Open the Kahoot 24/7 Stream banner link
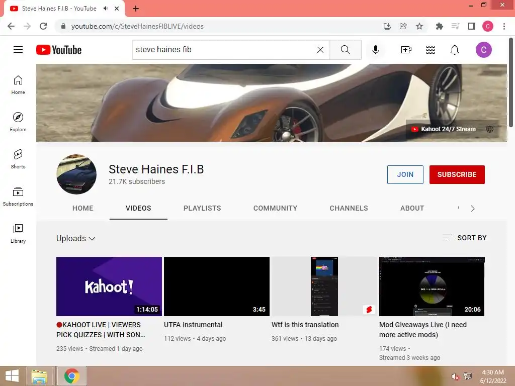The image size is (515, 386). (444, 129)
